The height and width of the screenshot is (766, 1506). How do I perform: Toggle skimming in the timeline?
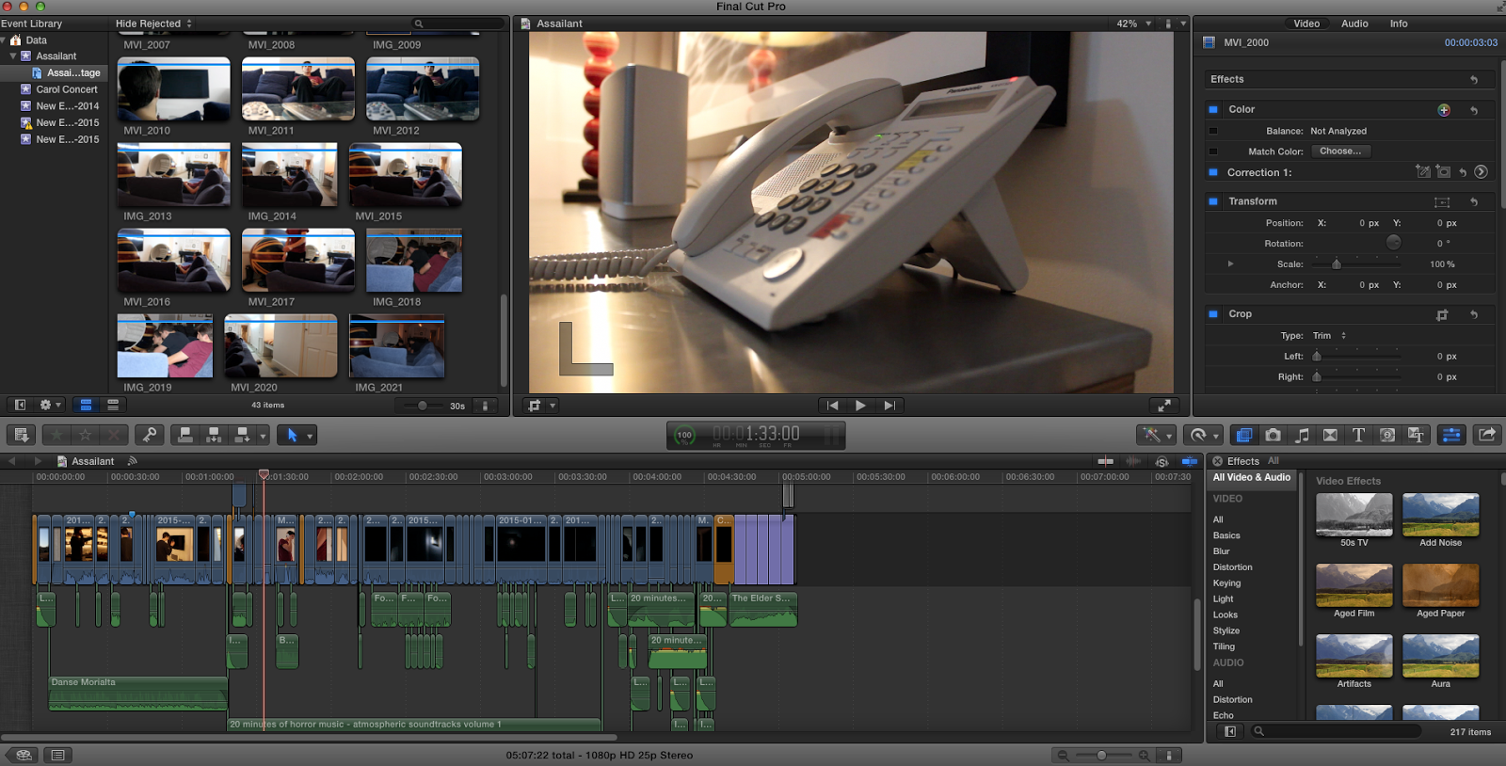pos(1106,461)
